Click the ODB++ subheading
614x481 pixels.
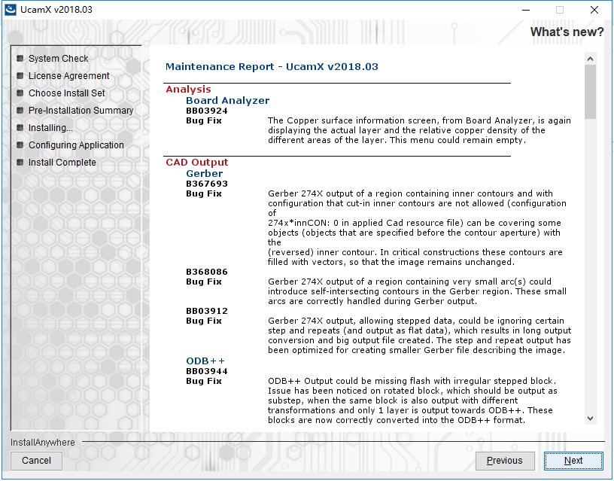click(205, 361)
